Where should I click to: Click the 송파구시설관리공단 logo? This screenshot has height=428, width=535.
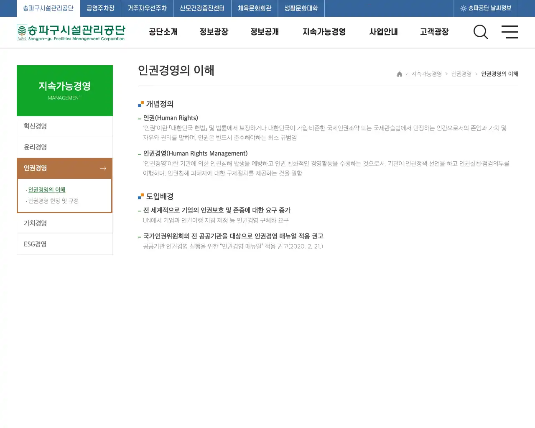tap(70, 32)
